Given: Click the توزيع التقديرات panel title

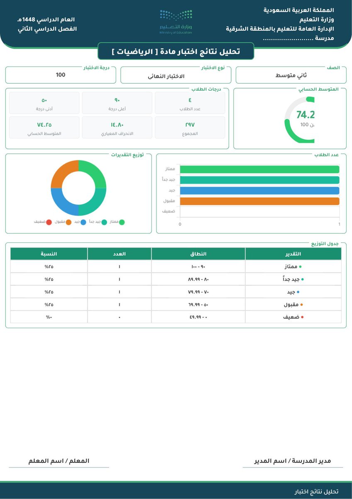Looking at the screenshot, I should [127, 154].
